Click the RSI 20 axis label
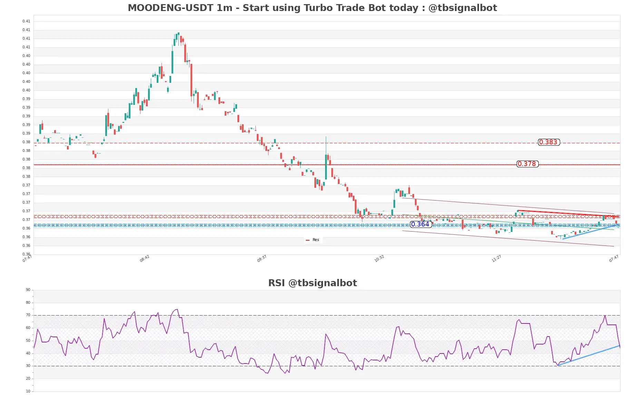 (x=28, y=379)
